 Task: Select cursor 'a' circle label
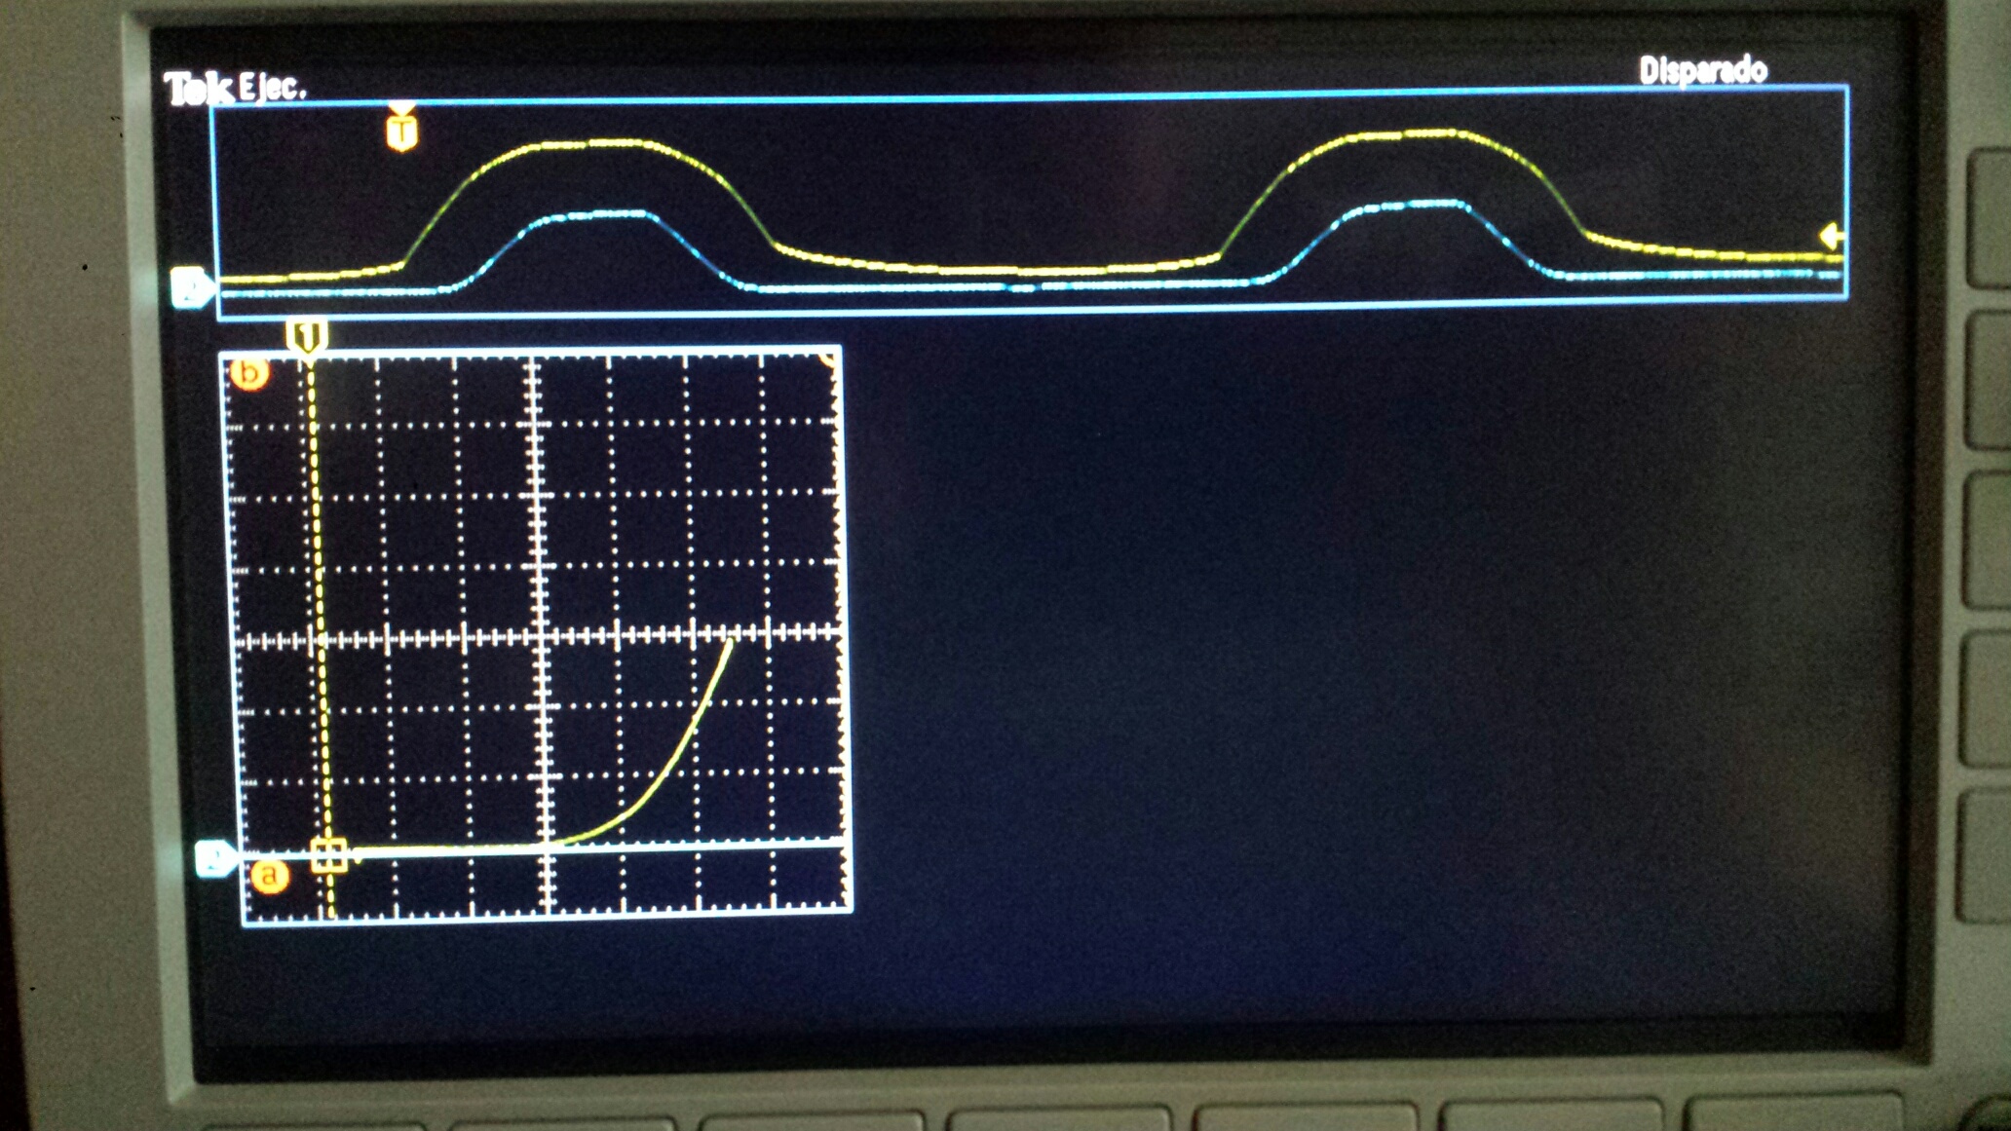pyautogui.click(x=270, y=876)
